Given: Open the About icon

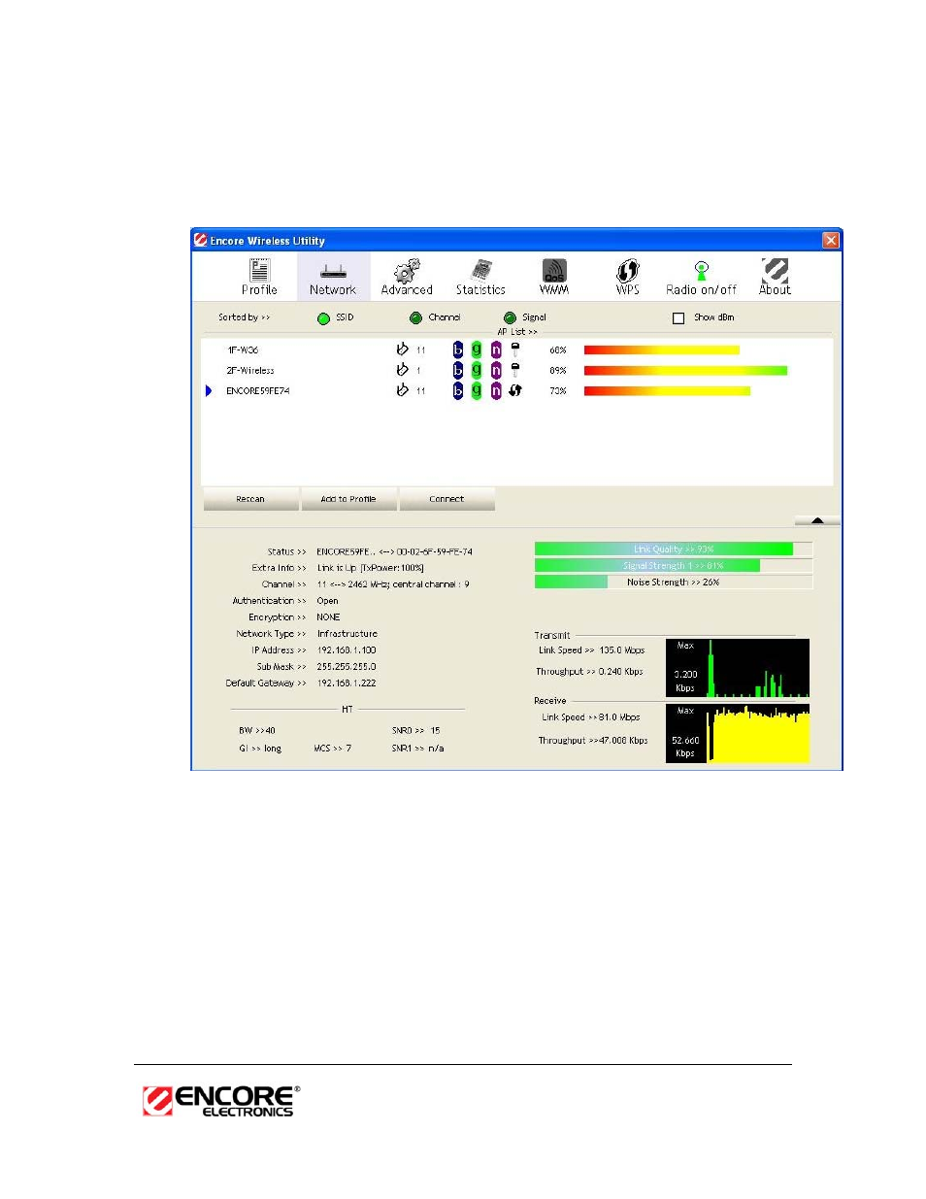Looking at the screenshot, I should pyautogui.click(x=775, y=277).
